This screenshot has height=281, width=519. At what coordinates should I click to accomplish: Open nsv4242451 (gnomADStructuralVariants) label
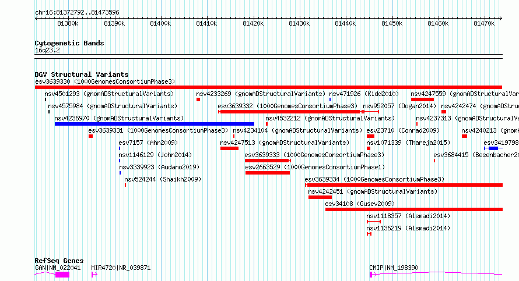tap(373, 191)
